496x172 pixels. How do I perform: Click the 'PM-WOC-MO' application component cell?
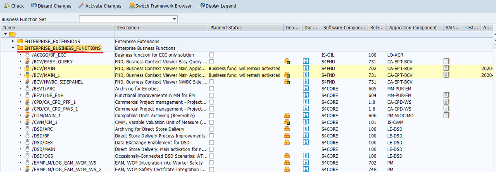pos(400,116)
